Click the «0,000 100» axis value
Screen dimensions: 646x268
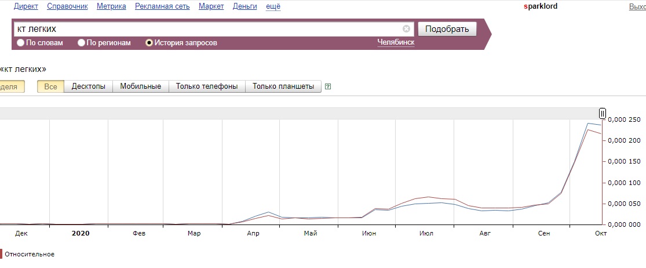pos(624,183)
